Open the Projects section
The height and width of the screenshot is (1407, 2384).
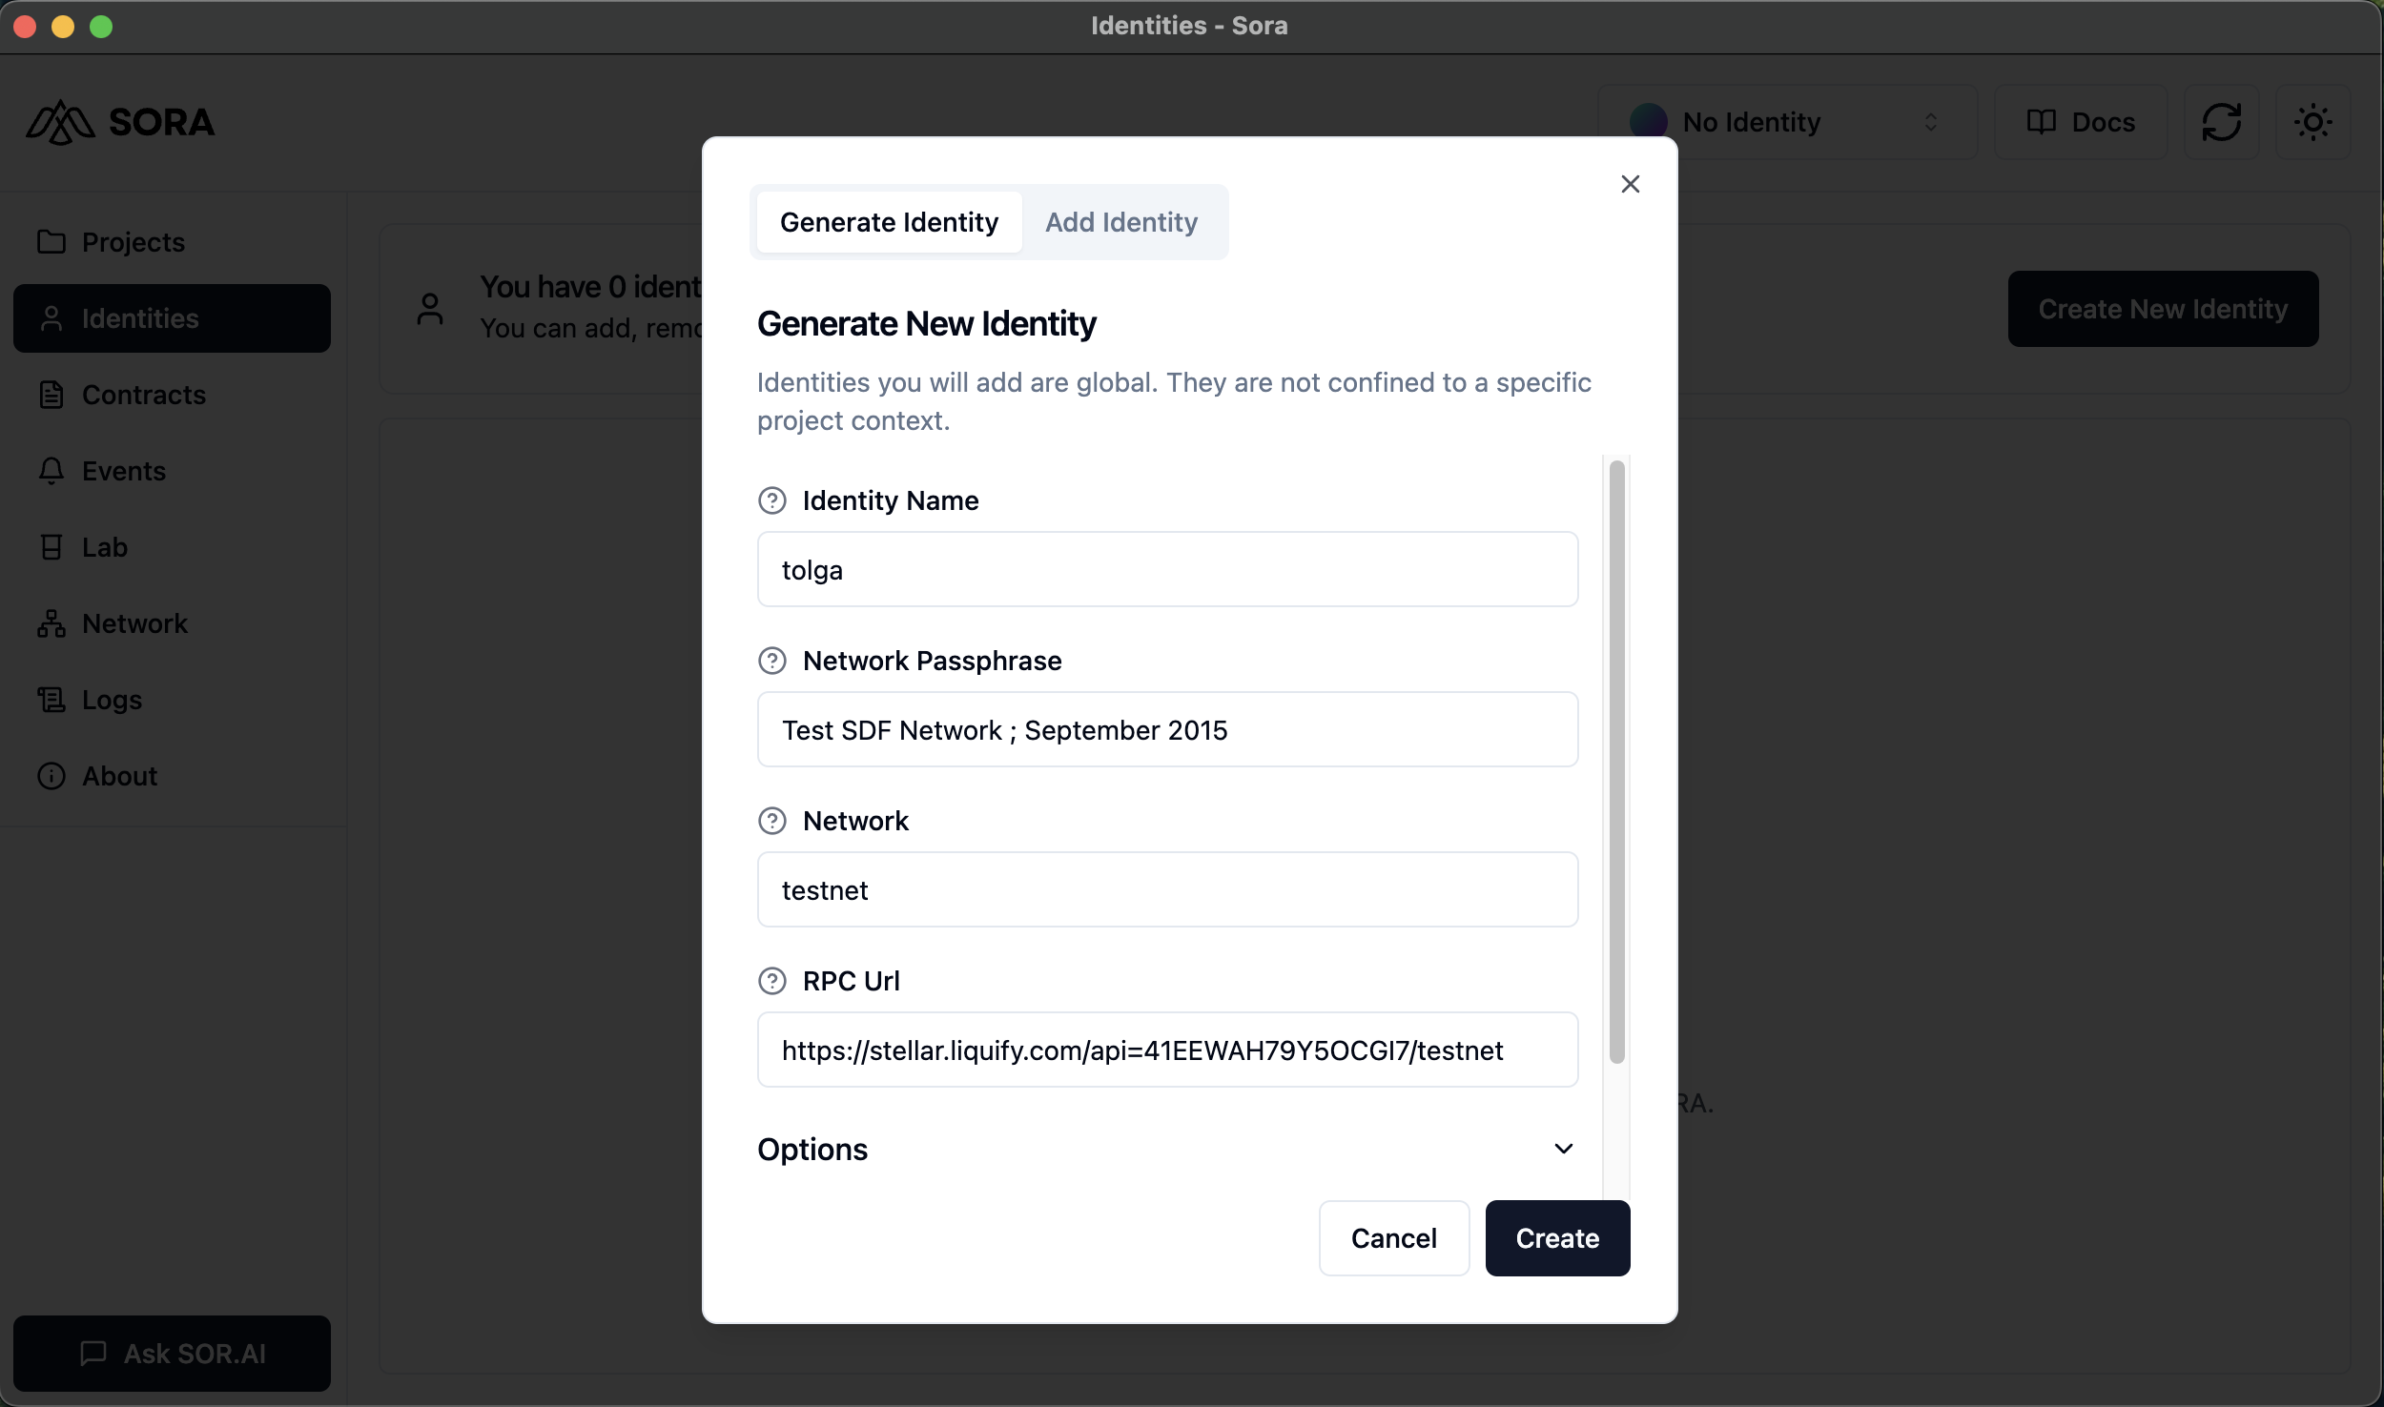click(x=134, y=239)
